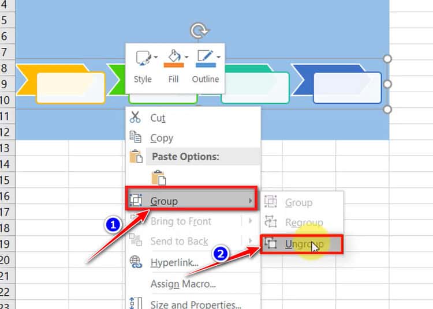Click the middle-right selection handle
This screenshot has width=433, height=309.
coord(387,84)
